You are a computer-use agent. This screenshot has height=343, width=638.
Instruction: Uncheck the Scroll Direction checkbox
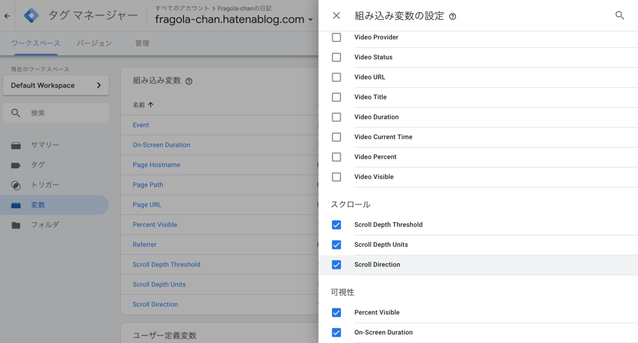click(336, 264)
